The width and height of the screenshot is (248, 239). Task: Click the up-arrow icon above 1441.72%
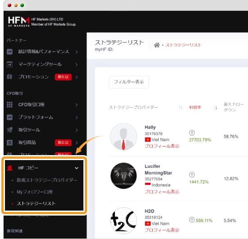click(192, 175)
